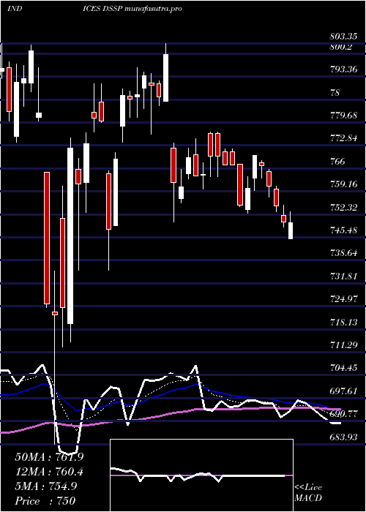Click the last white candlestick near 745.48
The image size is (366, 512).
pyautogui.click(x=290, y=230)
